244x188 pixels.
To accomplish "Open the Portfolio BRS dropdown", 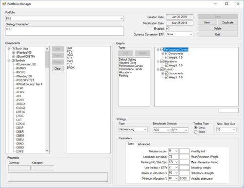I will pos(122,19).
